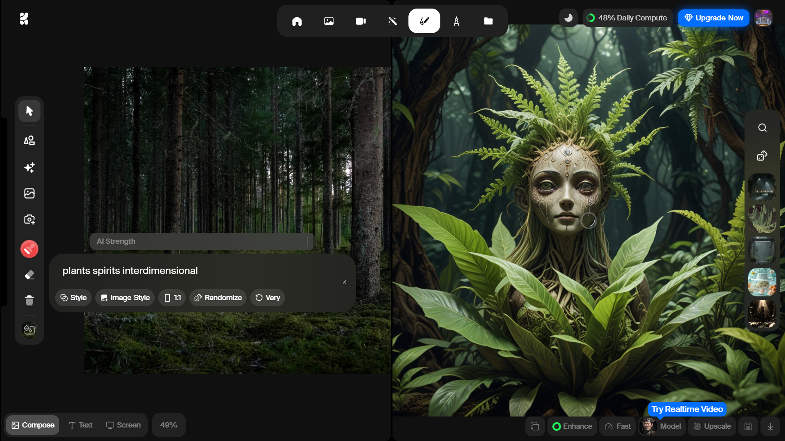785x441 pixels.
Task: Click the AI Strength slider
Action: pyautogui.click(x=202, y=241)
